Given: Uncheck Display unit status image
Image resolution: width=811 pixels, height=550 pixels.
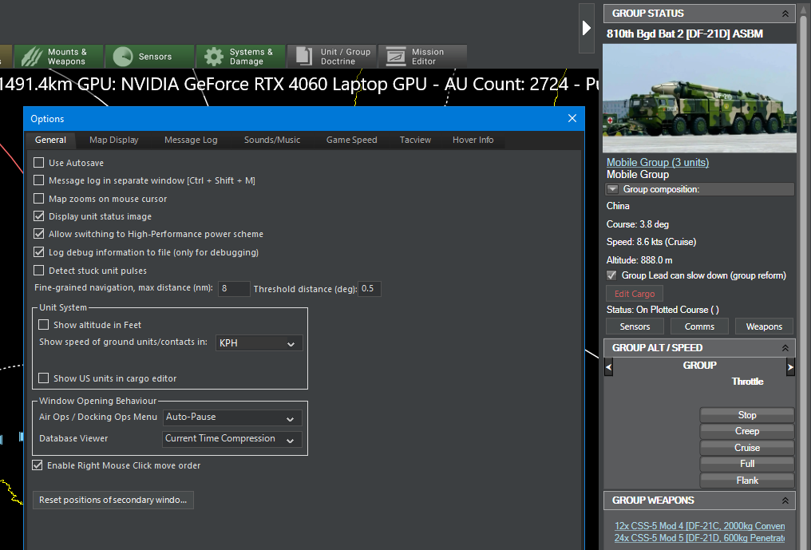Looking at the screenshot, I should (39, 216).
